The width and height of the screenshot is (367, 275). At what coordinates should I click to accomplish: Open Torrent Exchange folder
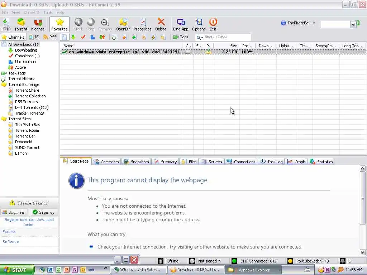(x=24, y=85)
